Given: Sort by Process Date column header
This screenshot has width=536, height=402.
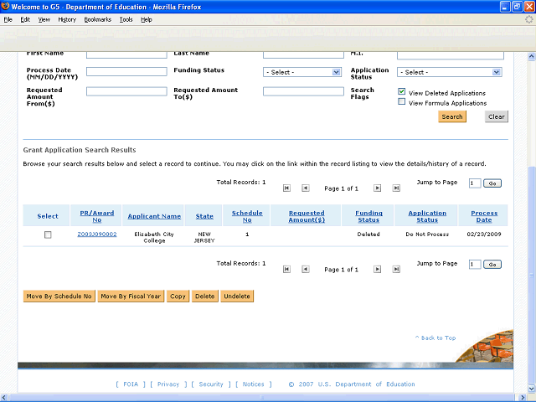Looking at the screenshot, I should coord(484,216).
